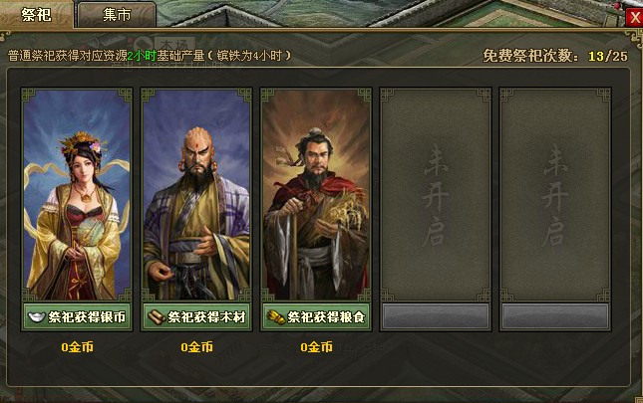Click the silver ingot icon
Screen dimensions: 643x403
coord(37,317)
